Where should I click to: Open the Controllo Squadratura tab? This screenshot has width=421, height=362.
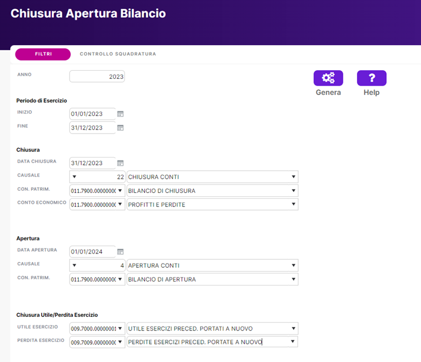(118, 54)
